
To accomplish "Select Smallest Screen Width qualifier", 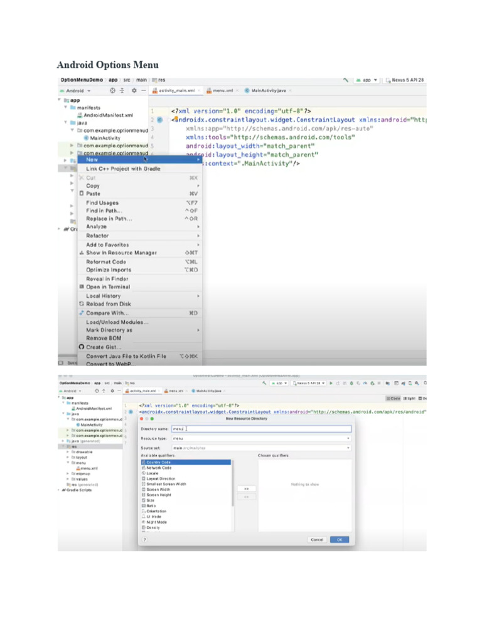I will (186, 484).
